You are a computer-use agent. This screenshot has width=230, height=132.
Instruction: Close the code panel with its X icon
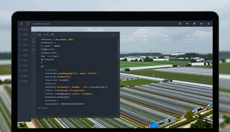[x=117, y=34]
